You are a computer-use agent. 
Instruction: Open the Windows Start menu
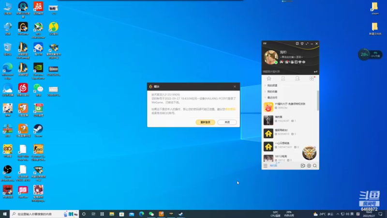[x=5, y=214]
